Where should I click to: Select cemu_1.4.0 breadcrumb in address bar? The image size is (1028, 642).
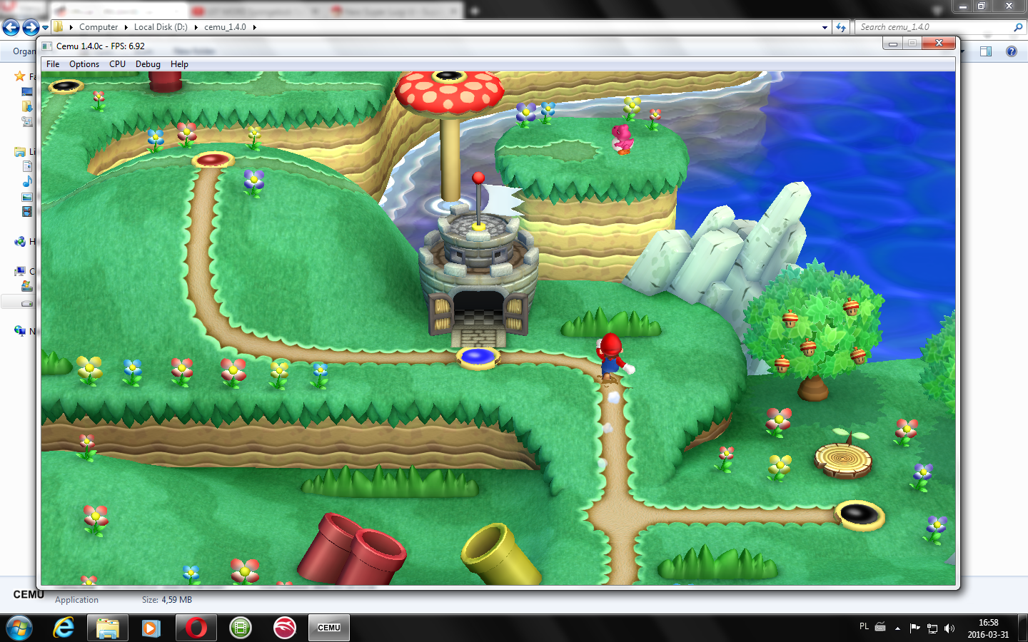[x=225, y=27]
